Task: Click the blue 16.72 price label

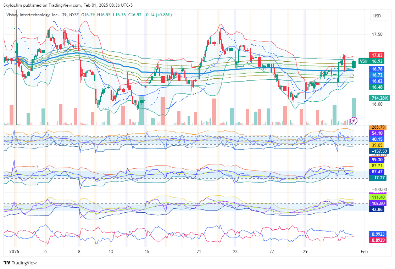Action: click(x=377, y=75)
